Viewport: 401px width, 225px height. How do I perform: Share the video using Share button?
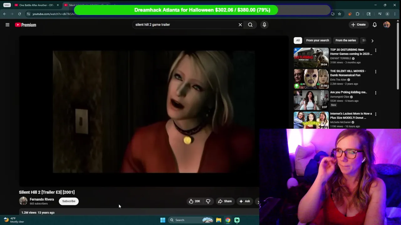click(225, 201)
